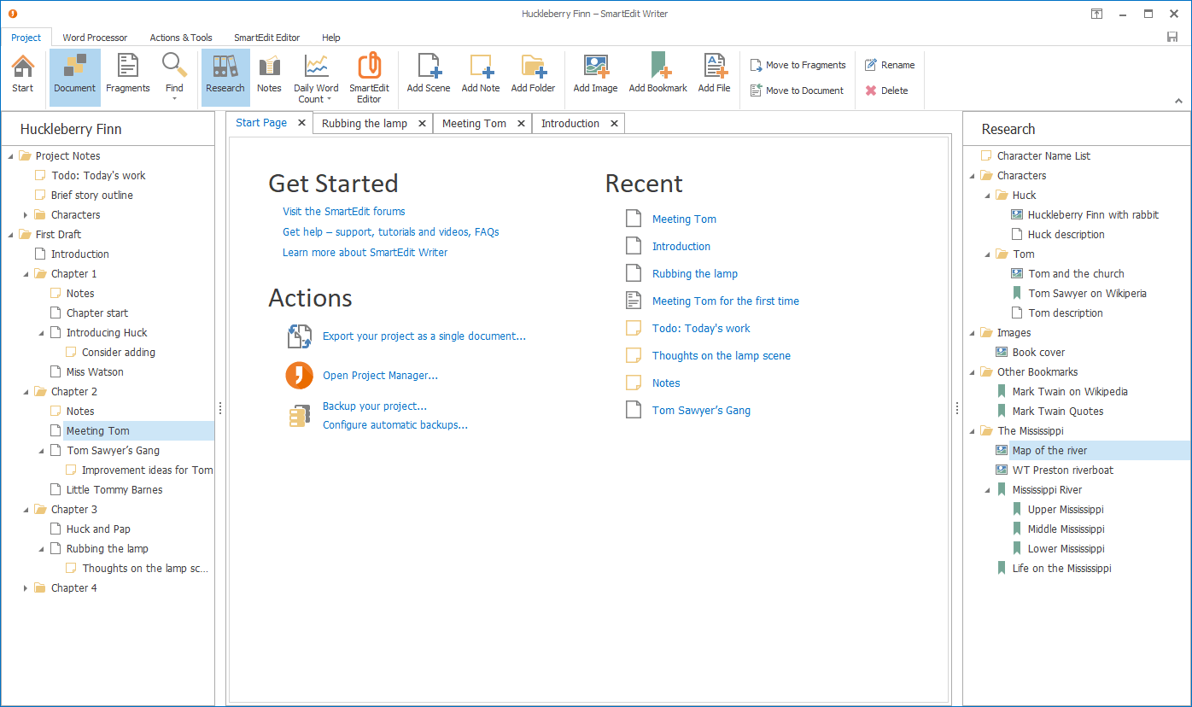Open the Actions & Tools menu
The width and height of the screenshot is (1192, 707).
pos(180,38)
